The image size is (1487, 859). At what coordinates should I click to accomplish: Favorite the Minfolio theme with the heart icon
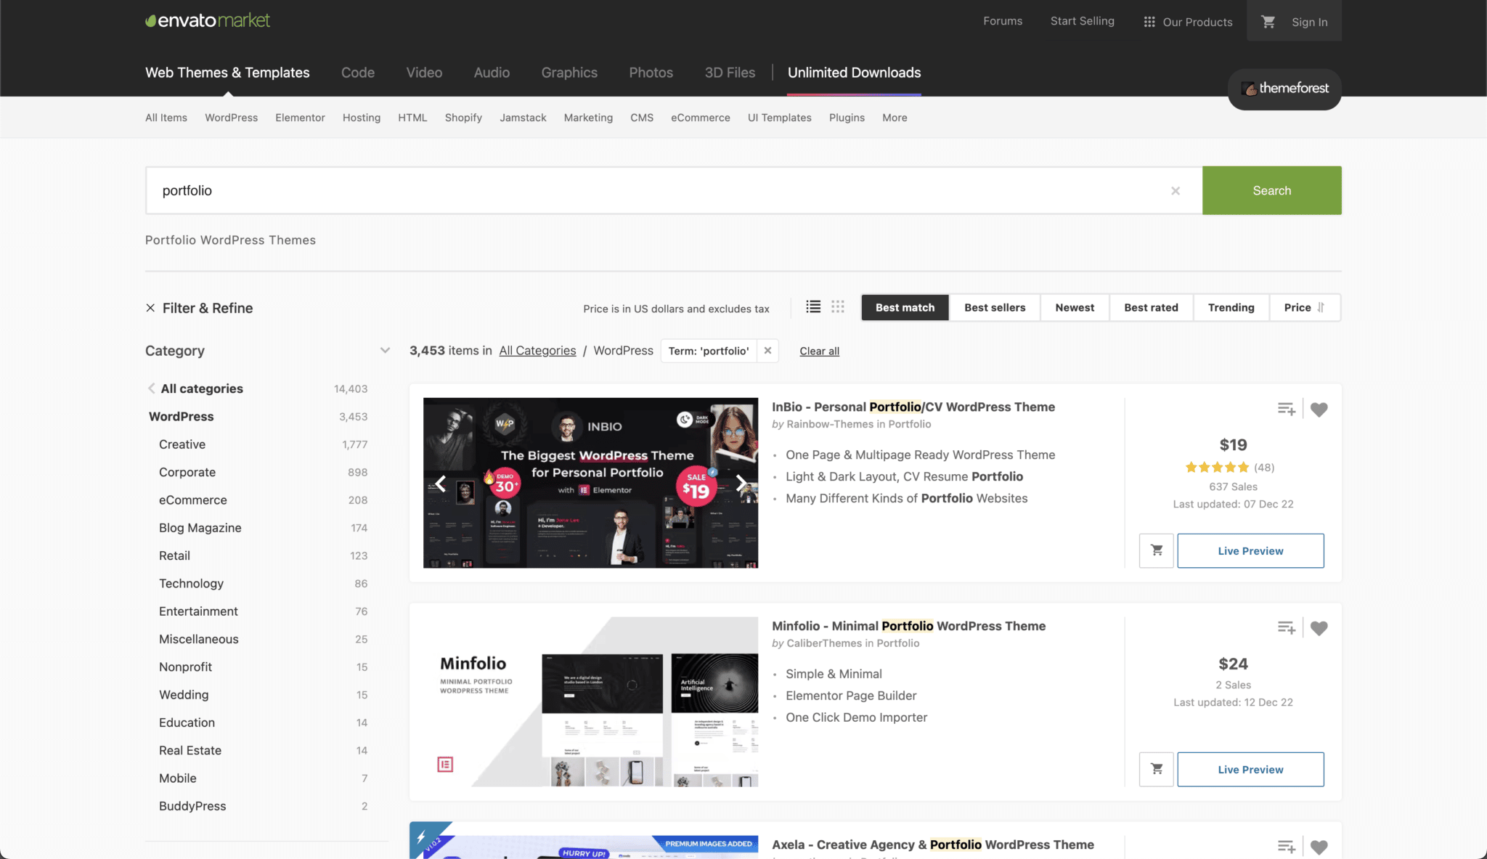1319,627
